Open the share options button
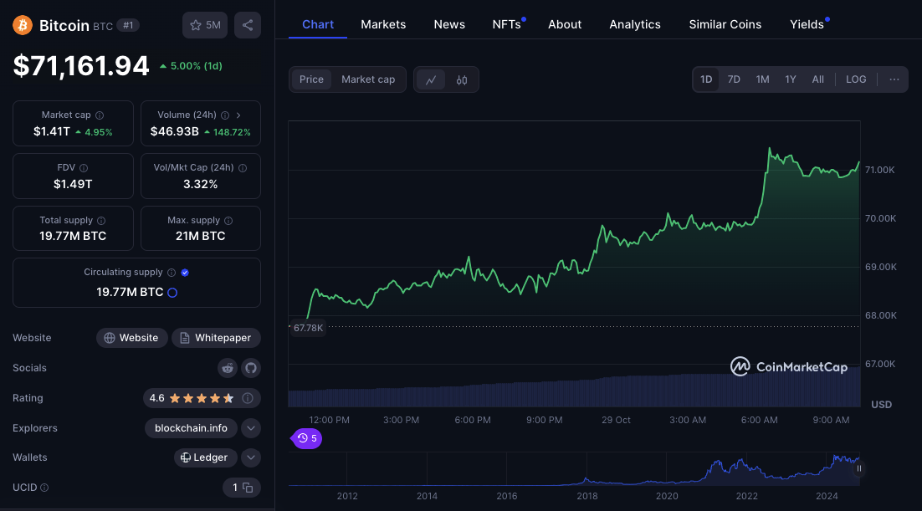Screen dimensions: 922x511 point(248,25)
